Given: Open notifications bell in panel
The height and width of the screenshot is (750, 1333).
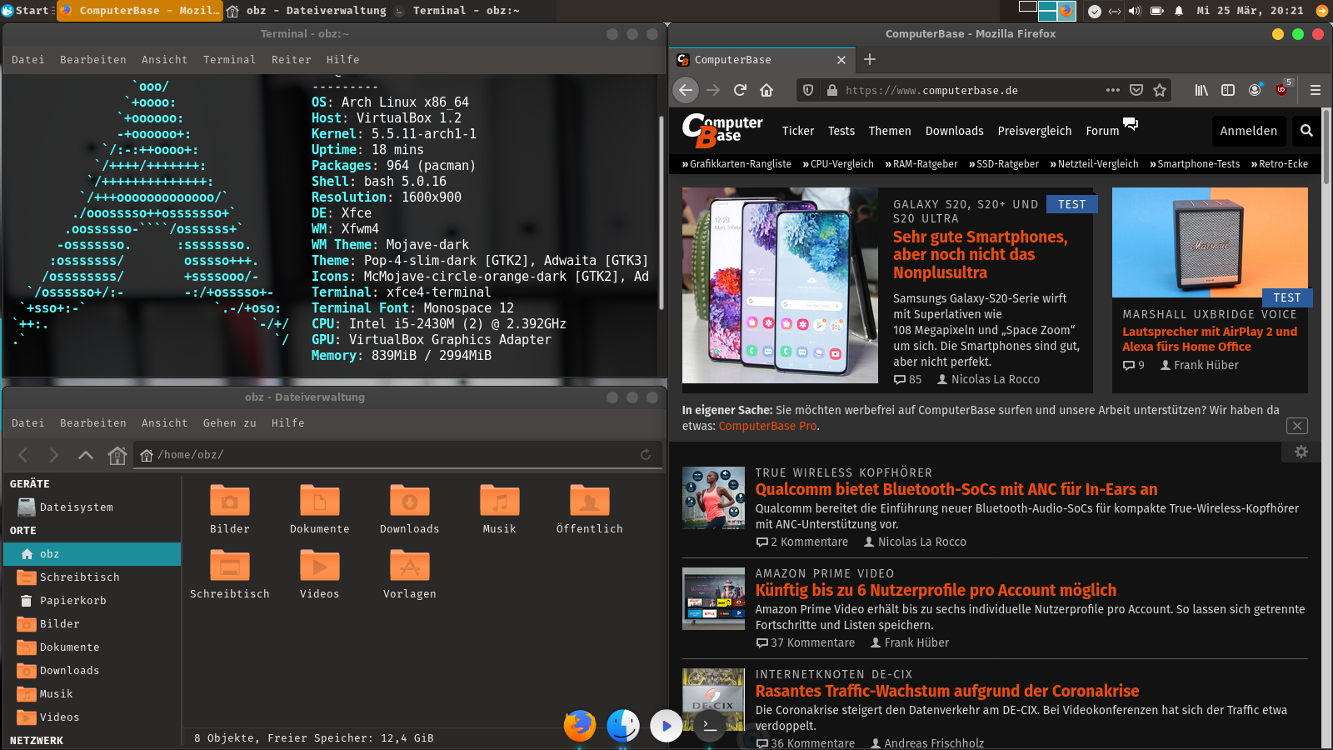Looking at the screenshot, I should tap(1179, 11).
